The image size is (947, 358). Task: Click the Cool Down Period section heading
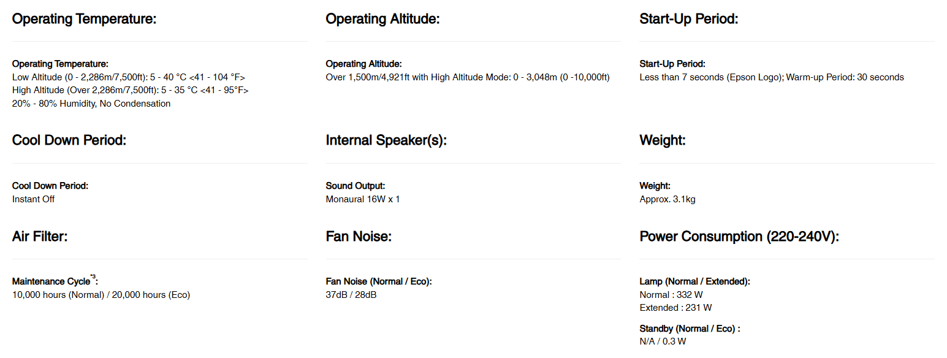69,140
